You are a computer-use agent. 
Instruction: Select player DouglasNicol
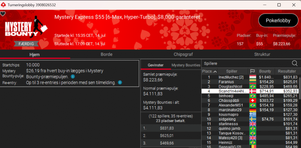tap(250, 86)
